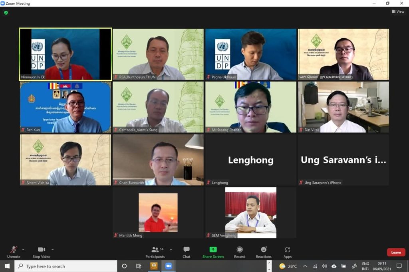Click the Windows search box
Screen dimensions: 409x272
[x=66, y=266]
